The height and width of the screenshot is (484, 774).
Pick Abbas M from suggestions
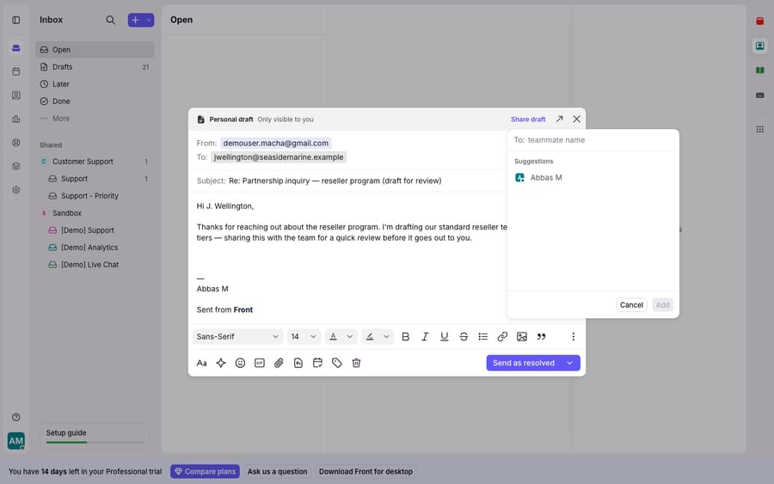click(x=593, y=178)
